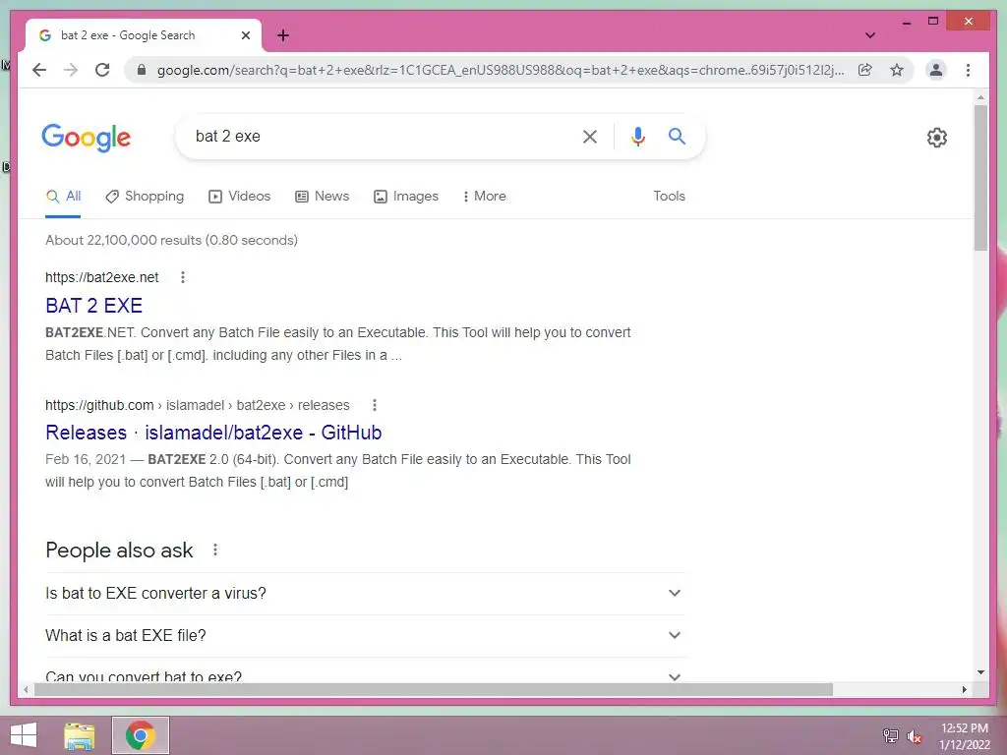Clear the search box with the X icon

pyautogui.click(x=590, y=136)
